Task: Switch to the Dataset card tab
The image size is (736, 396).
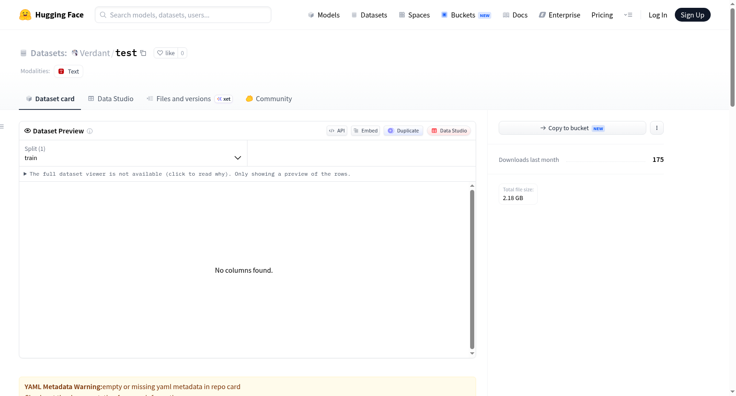Action: point(50,99)
